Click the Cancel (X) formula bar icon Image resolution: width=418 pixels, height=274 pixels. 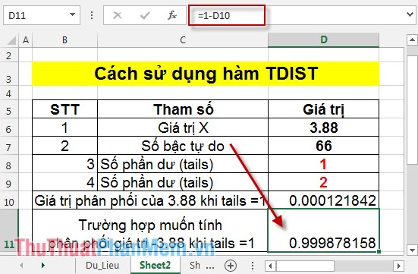point(118,15)
